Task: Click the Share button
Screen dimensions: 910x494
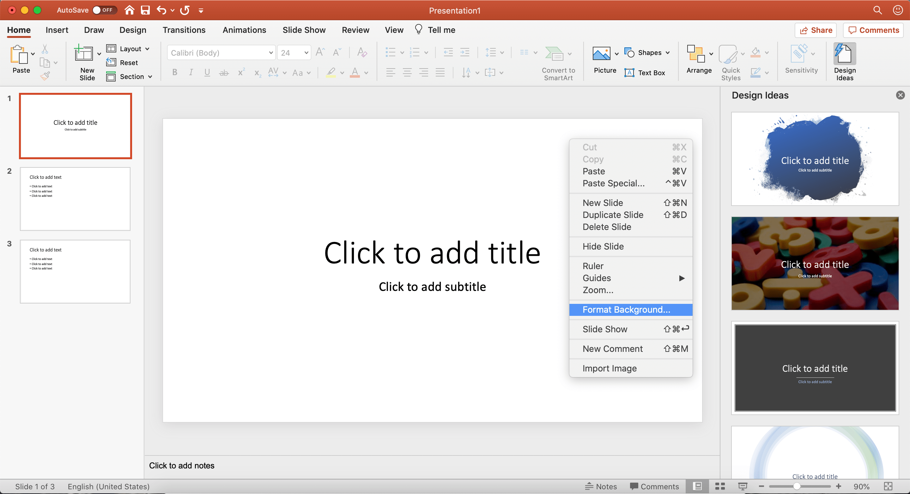Action: [816, 30]
